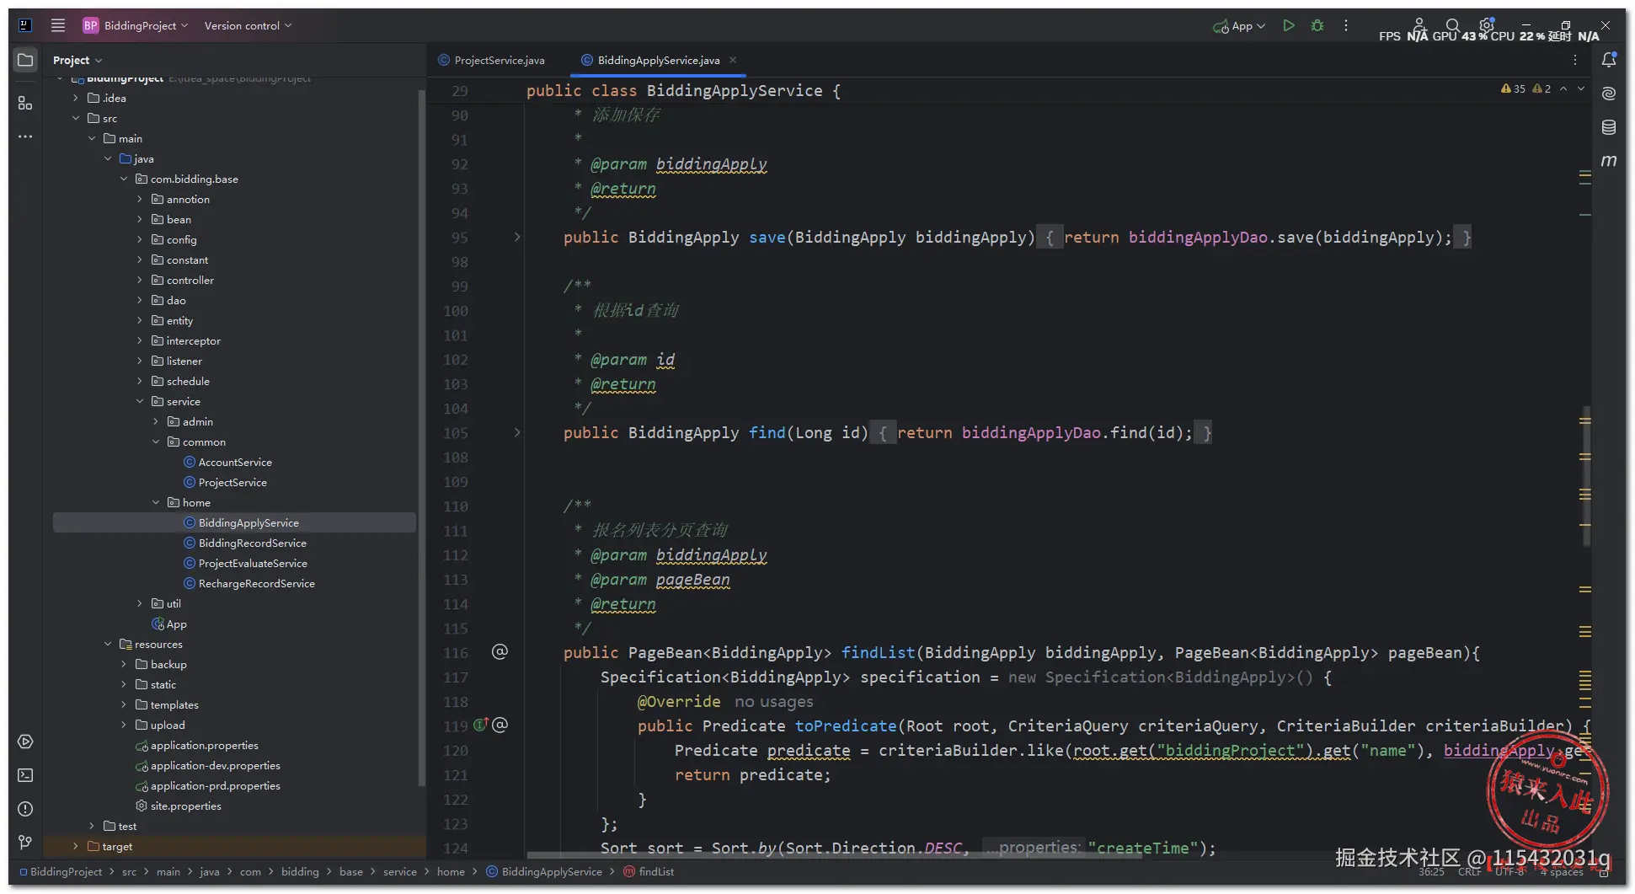
Task: Jump to previous highlighted problem arrow
Action: tap(1563, 88)
